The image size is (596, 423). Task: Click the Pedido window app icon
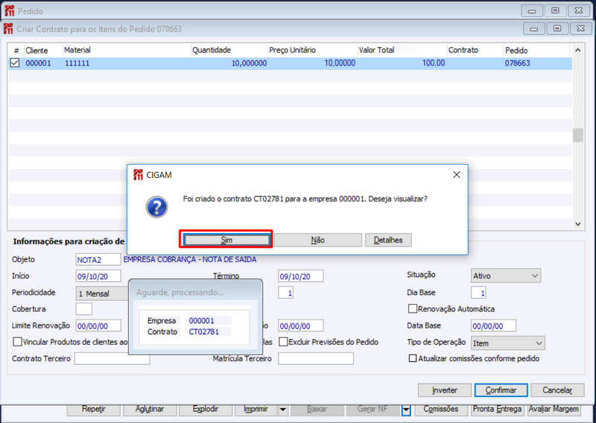pos(10,11)
